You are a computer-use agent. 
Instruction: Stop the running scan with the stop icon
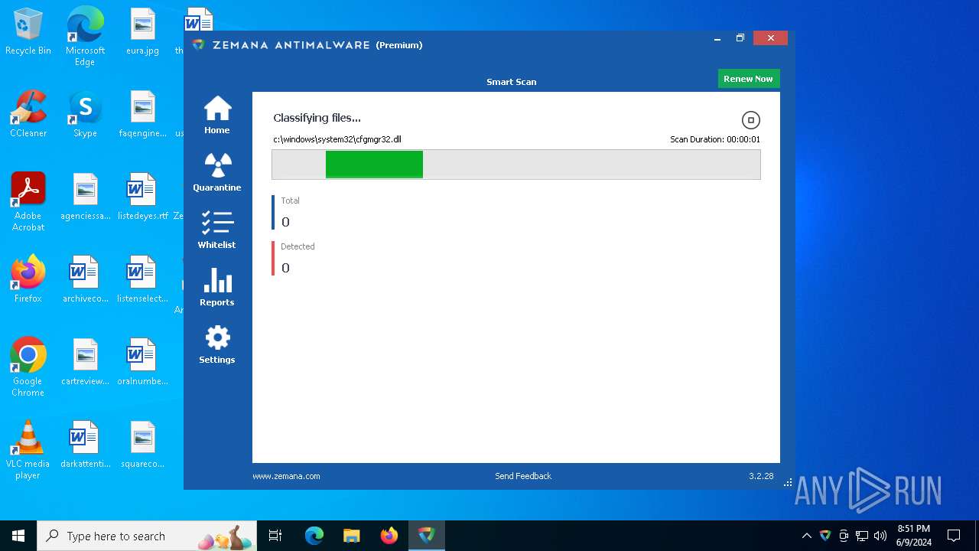(751, 120)
